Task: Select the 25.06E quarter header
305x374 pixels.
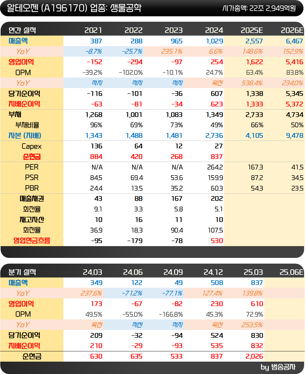Action: [x=291, y=272]
